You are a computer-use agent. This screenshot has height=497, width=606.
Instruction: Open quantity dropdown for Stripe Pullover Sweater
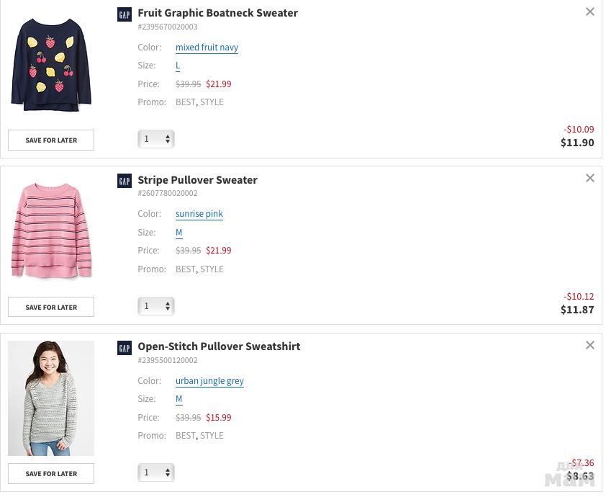(156, 306)
